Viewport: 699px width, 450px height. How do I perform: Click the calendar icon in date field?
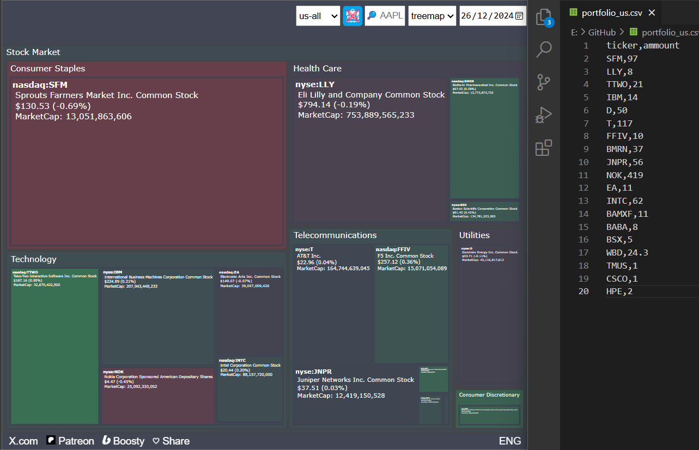[x=519, y=16]
